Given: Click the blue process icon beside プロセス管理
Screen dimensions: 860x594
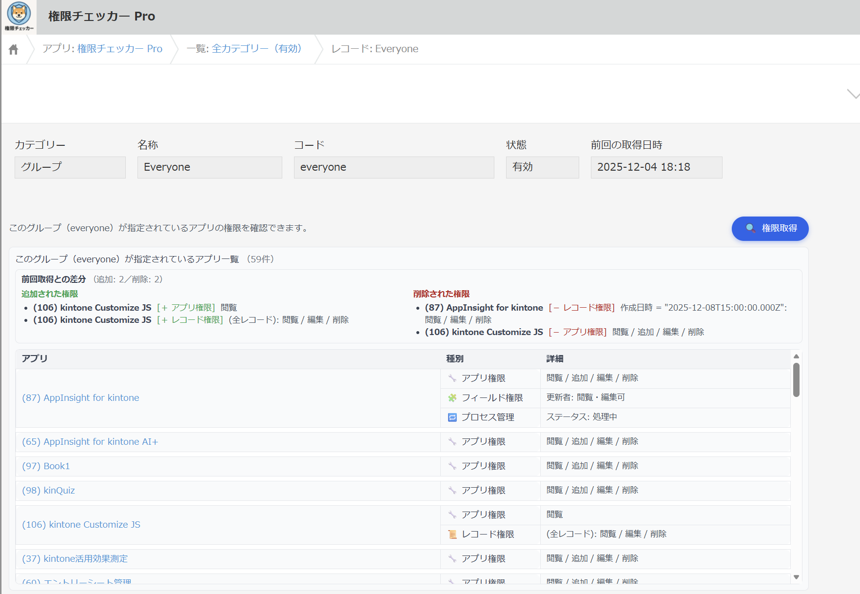Looking at the screenshot, I should coord(452,417).
